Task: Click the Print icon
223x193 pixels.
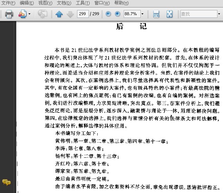Action: (x=9, y=14)
